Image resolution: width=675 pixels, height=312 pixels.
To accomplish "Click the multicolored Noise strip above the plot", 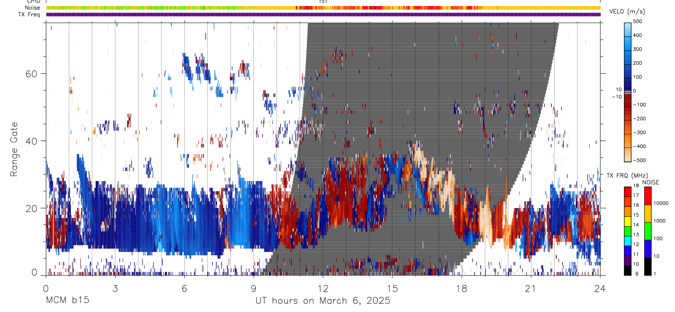I will tap(323, 8).
